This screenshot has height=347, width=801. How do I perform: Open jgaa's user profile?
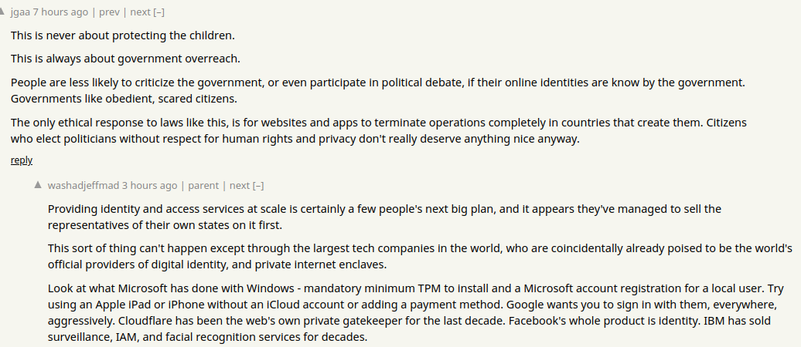point(20,12)
